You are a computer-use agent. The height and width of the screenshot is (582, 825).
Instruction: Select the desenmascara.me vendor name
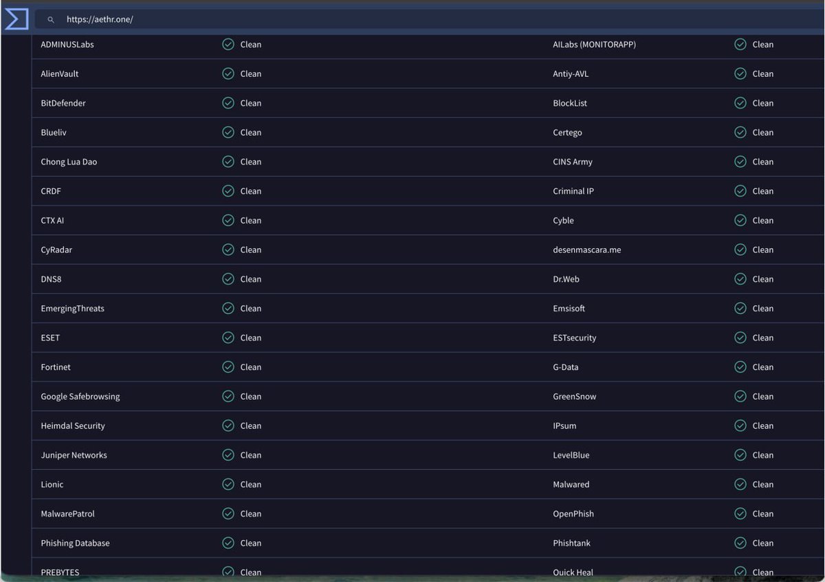(587, 250)
